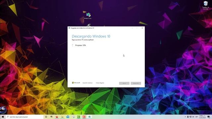The width and height of the screenshot is (212, 119).
Task: Click the taskbar search box
Action: [x=25, y=117]
